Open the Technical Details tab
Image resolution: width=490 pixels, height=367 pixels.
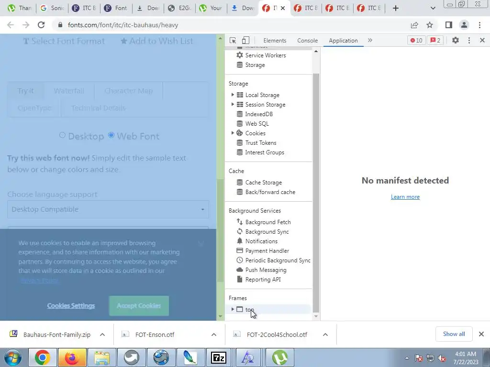[98, 108]
